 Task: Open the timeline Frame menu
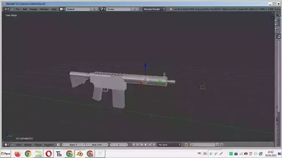click(38, 145)
